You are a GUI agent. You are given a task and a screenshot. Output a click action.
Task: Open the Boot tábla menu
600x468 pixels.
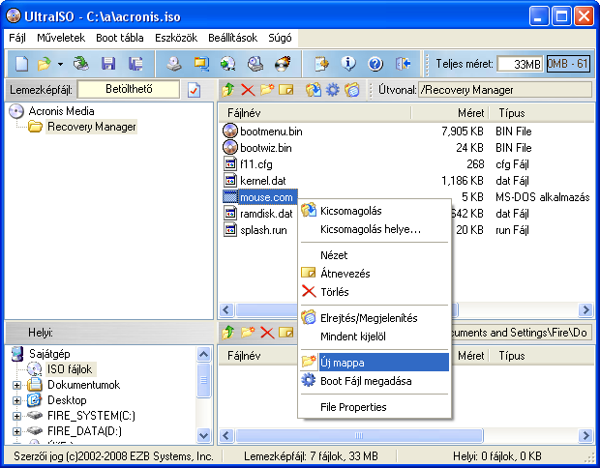tap(120, 38)
